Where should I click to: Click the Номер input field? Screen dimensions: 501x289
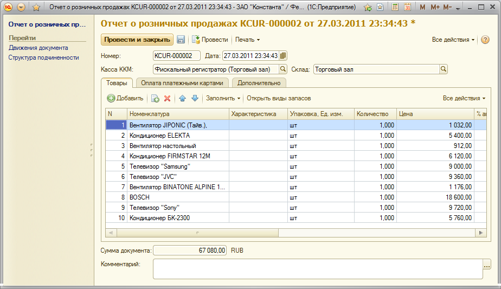coord(176,56)
